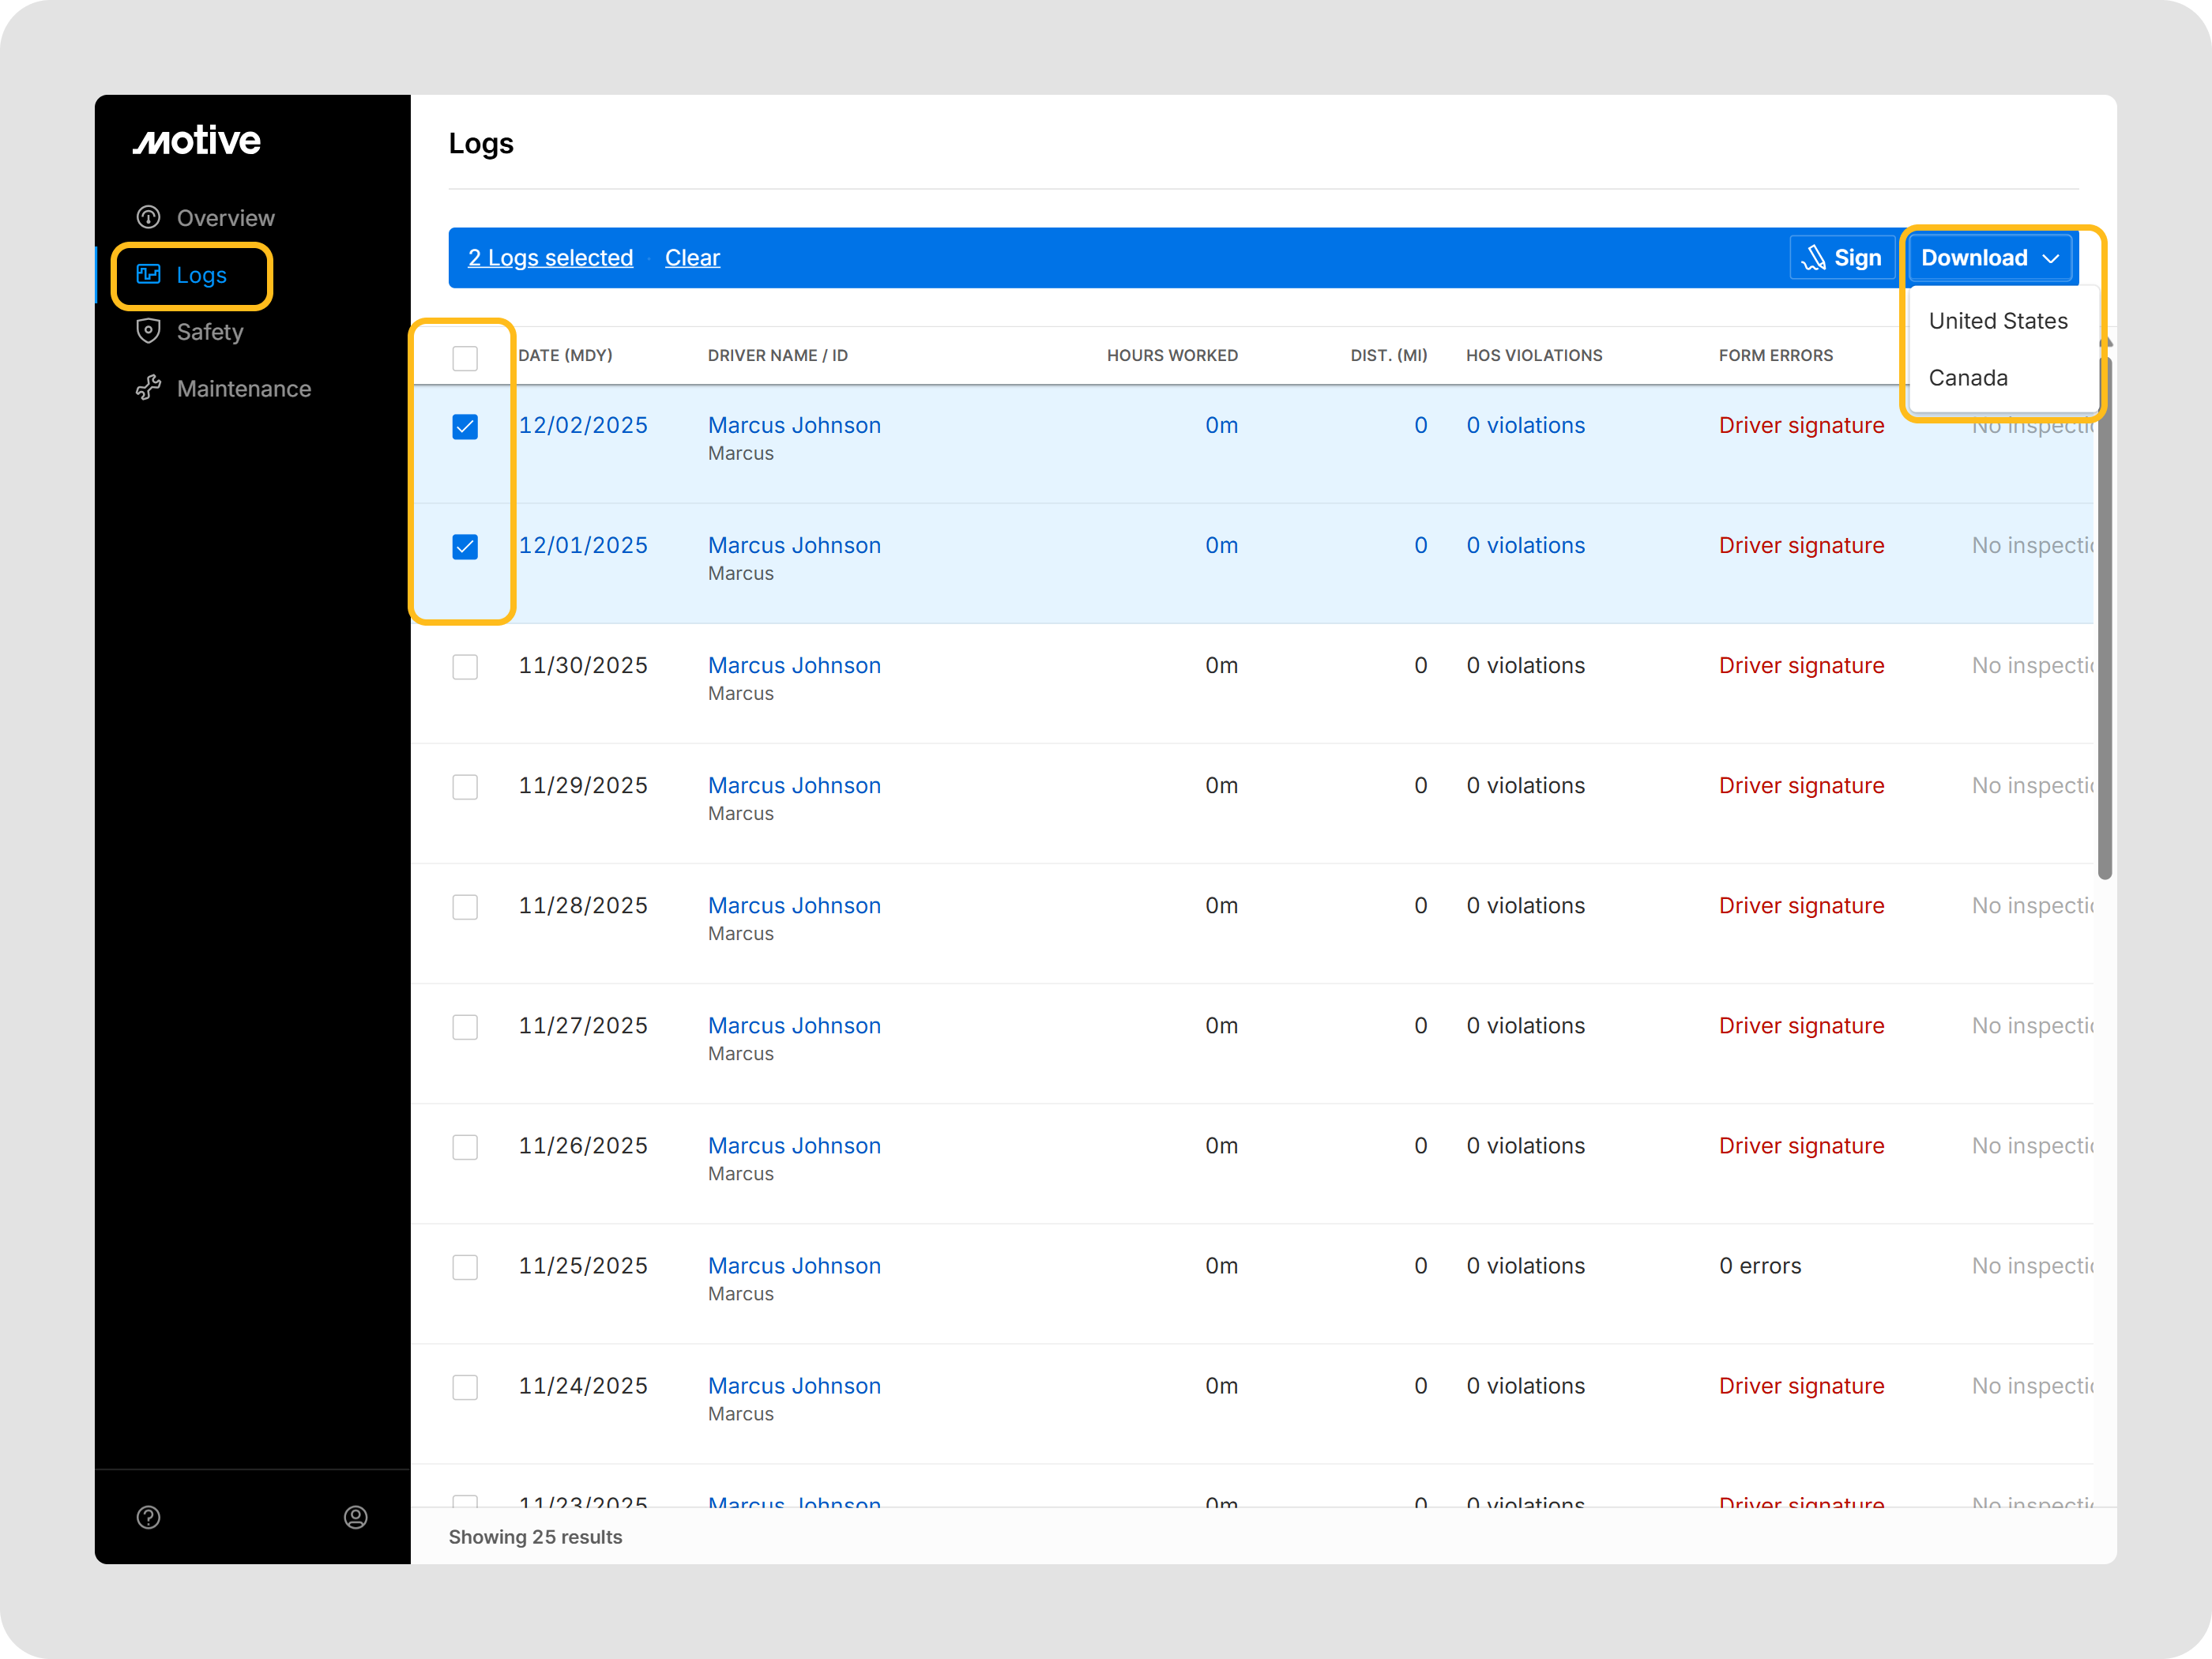Open Marcus Johnson link on 11/29/2025 row
Image resolution: width=2212 pixels, height=1659 pixels.
click(794, 786)
